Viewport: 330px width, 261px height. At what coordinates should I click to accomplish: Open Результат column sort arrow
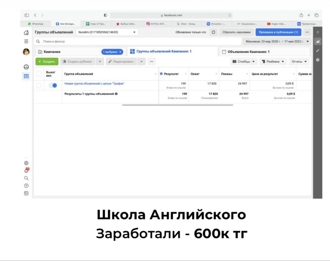186,74
